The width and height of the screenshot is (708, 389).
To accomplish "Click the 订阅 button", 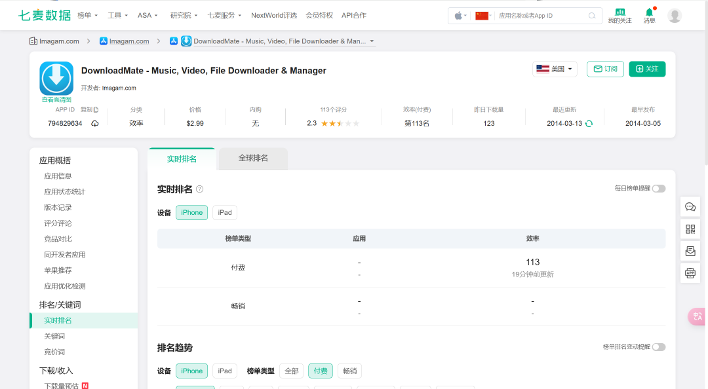I will pyautogui.click(x=605, y=69).
